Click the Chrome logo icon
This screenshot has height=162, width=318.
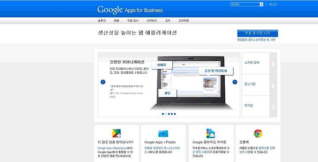pyautogui.click(x=258, y=133)
